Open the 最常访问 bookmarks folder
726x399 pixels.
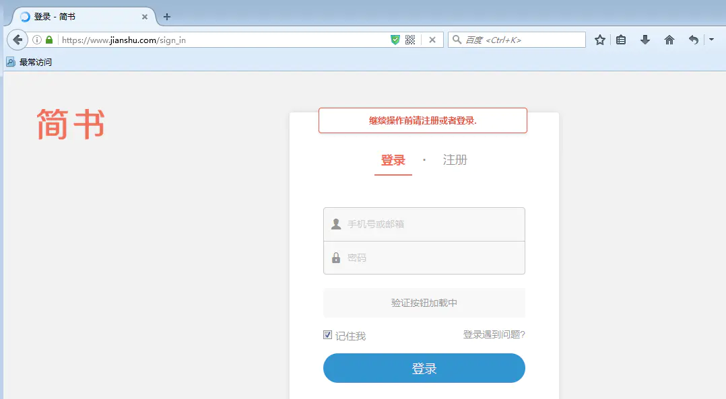pos(29,62)
